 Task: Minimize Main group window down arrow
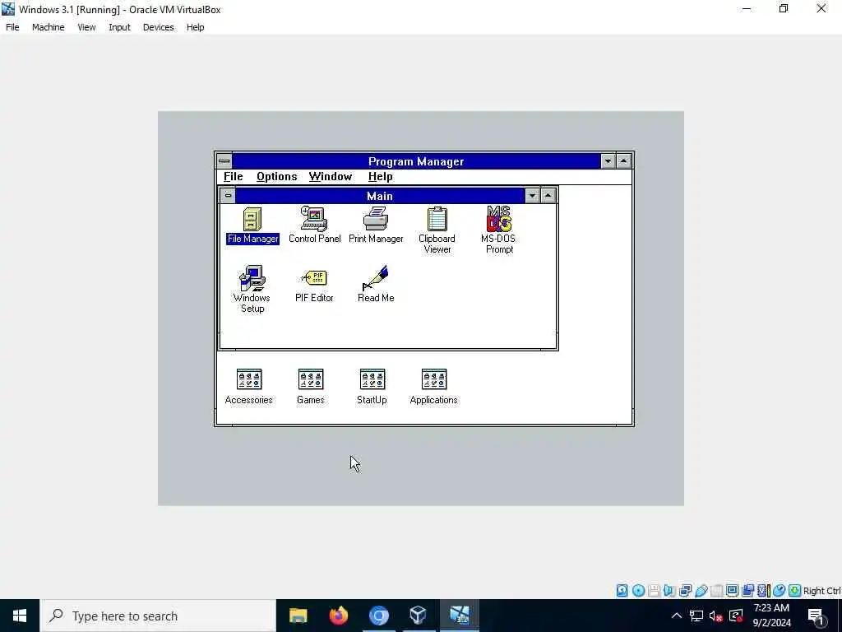532,196
